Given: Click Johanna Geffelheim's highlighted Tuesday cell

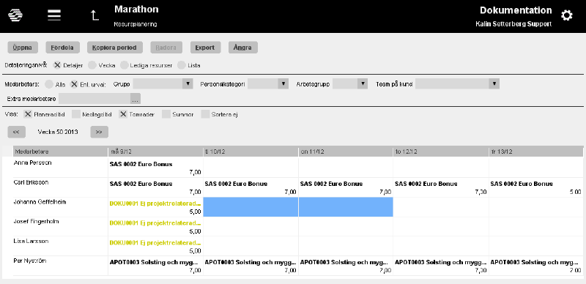Looking at the screenshot, I should point(251,207).
